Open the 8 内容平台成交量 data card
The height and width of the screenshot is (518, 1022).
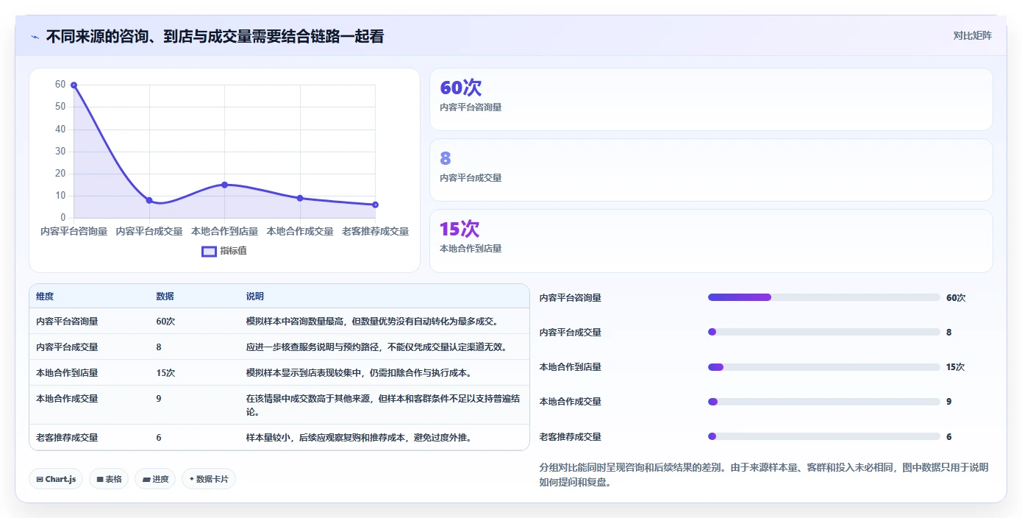point(711,170)
